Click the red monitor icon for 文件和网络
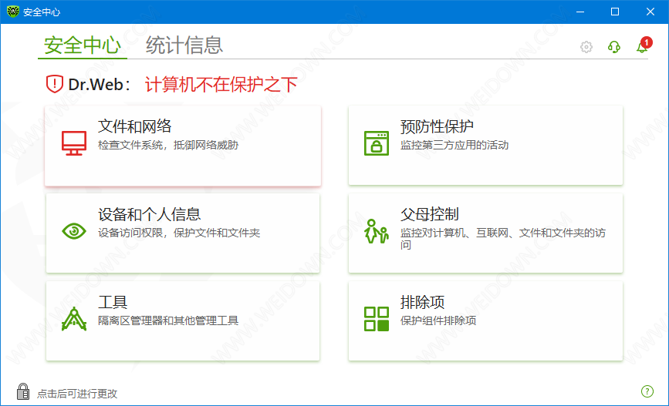Viewport: 669px width, 406px height. coord(74,143)
